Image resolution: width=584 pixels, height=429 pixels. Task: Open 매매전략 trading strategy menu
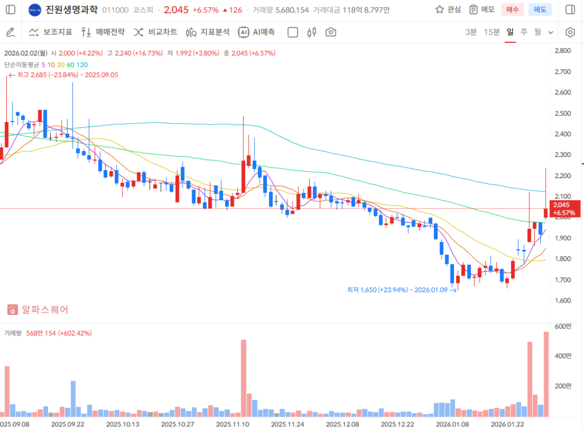coord(104,32)
